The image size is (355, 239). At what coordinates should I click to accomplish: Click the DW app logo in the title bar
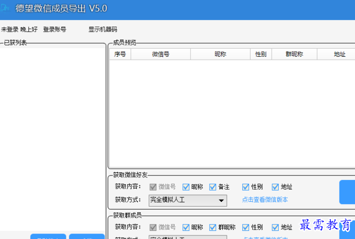coord(5,8)
